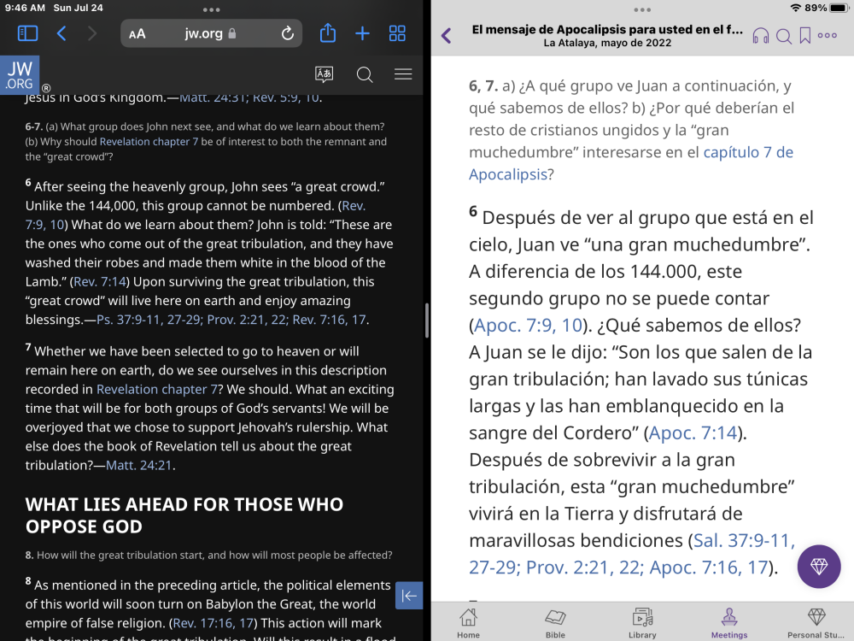The height and width of the screenshot is (641, 854).
Task: Open Safari's multitasking dots menu
Action: [x=210, y=9]
